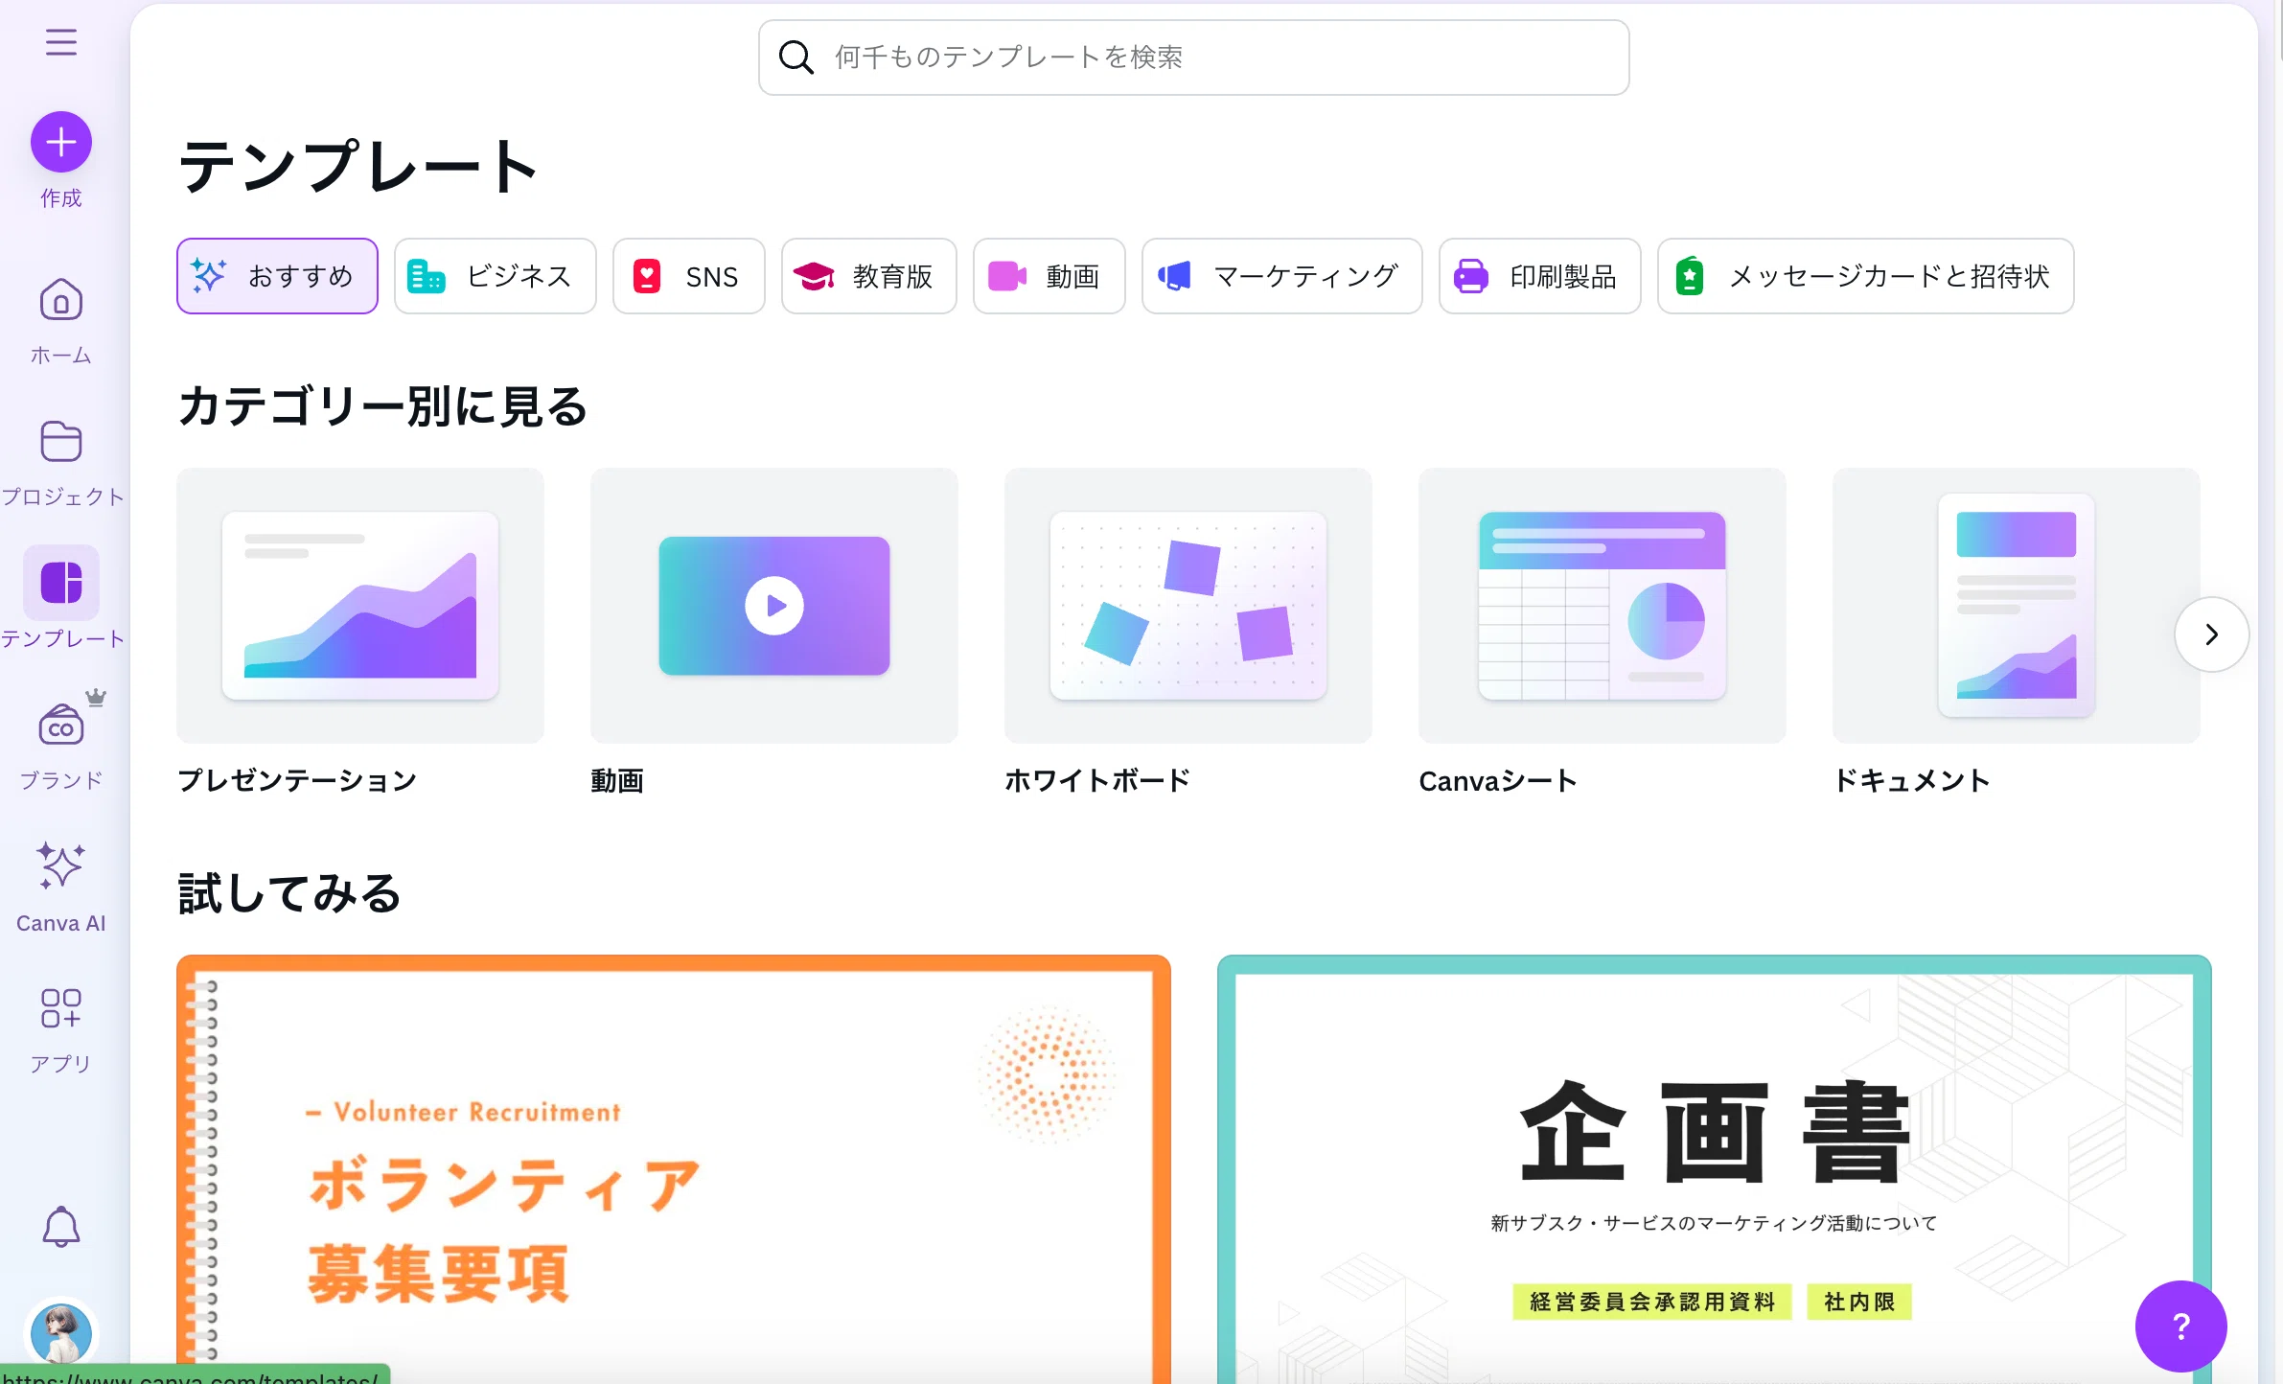The height and width of the screenshot is (1384, 2283).
Task: Open the Canvaシート category card
Action: (1603, 606)
